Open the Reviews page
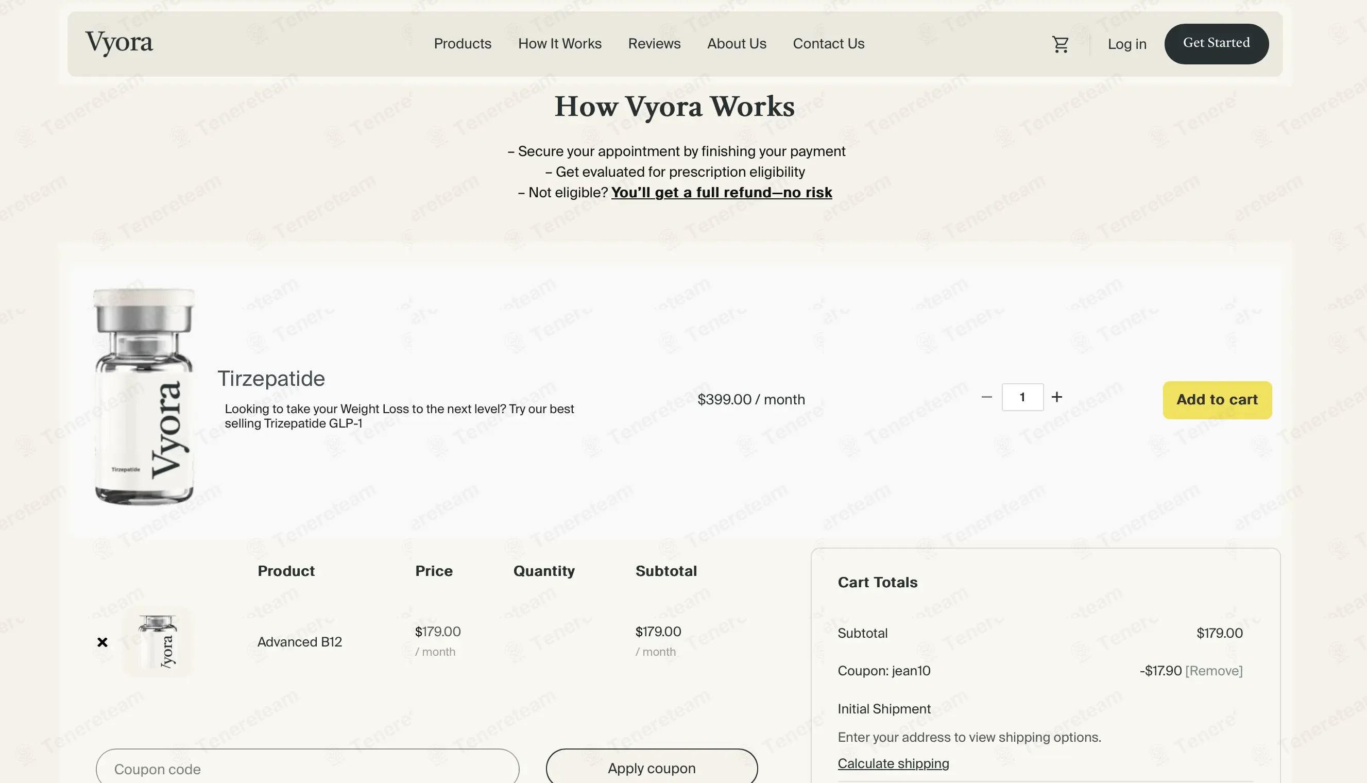This screenshot has width=1367, height=783. pyautogui.click(x=654, y=44)
